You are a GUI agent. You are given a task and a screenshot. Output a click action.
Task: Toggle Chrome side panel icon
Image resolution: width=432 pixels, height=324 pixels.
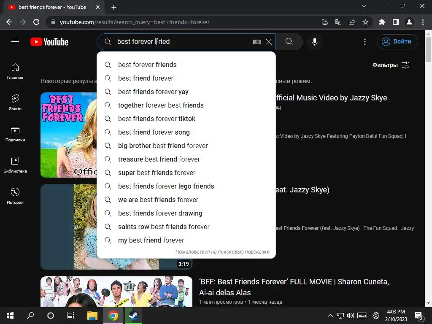point(396,22)
